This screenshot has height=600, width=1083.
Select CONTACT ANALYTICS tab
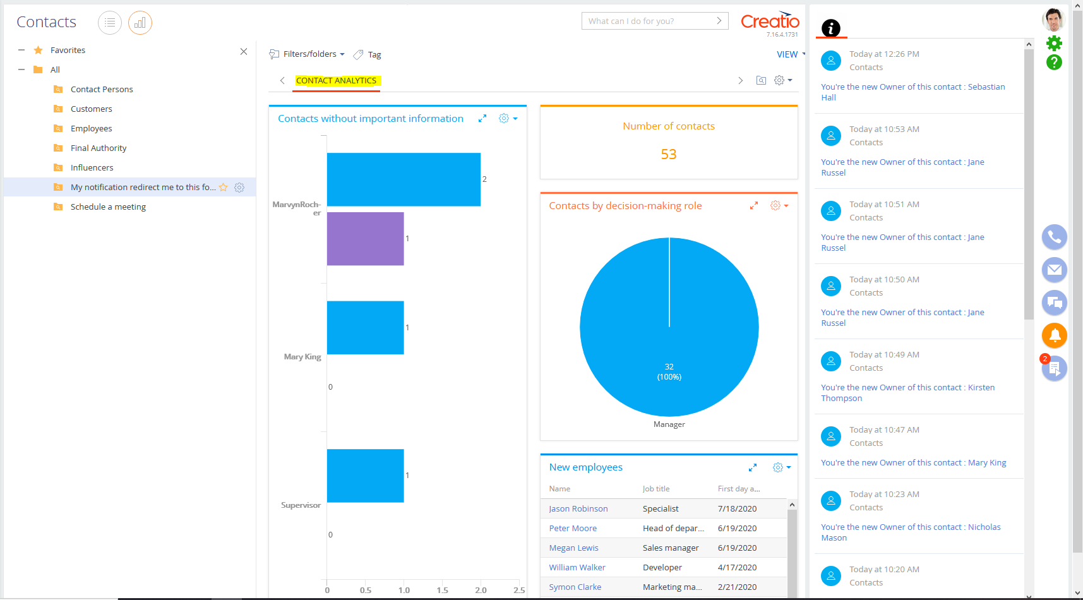tap(337, 81)
